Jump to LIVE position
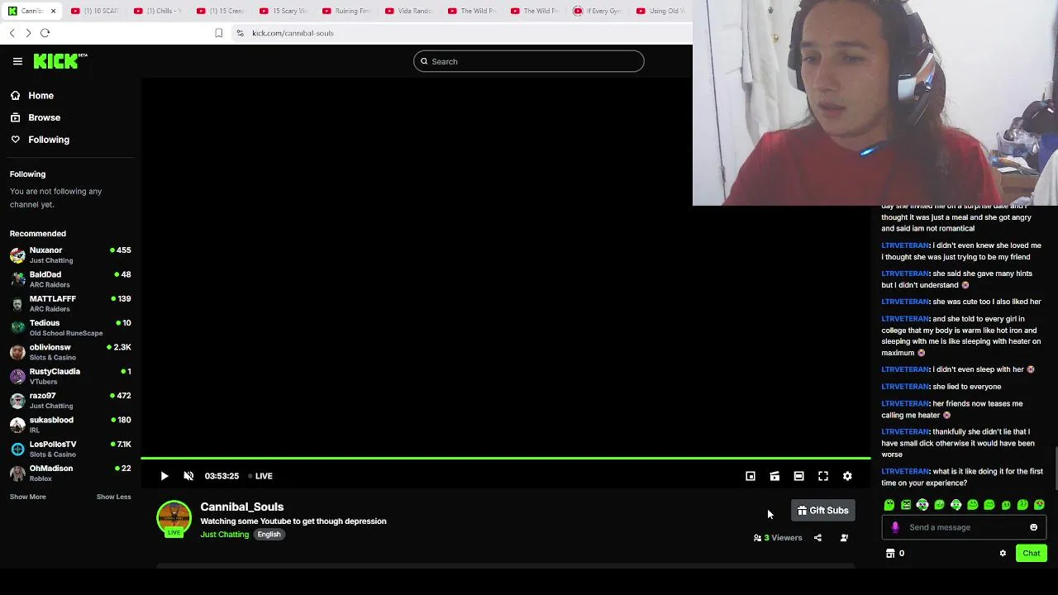This screenshot has height=595, width=1058. 261,476
